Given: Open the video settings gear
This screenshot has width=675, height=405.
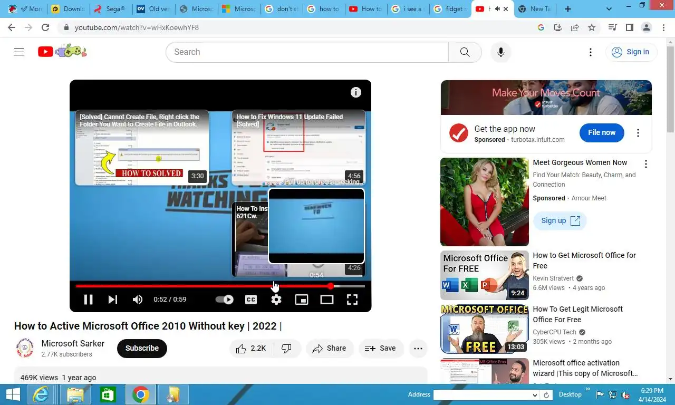Looking at the screenshot, I should [x=276, y=300].
